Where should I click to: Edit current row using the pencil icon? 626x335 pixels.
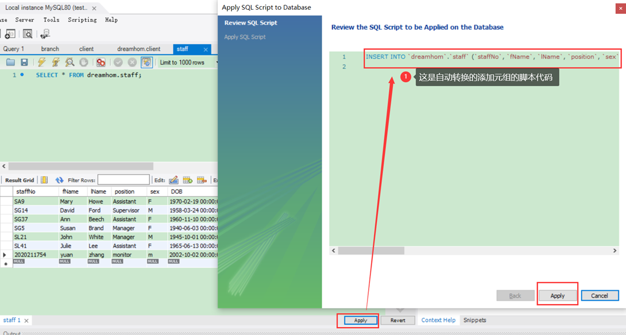pyautogui.click(x=173, y=180)
